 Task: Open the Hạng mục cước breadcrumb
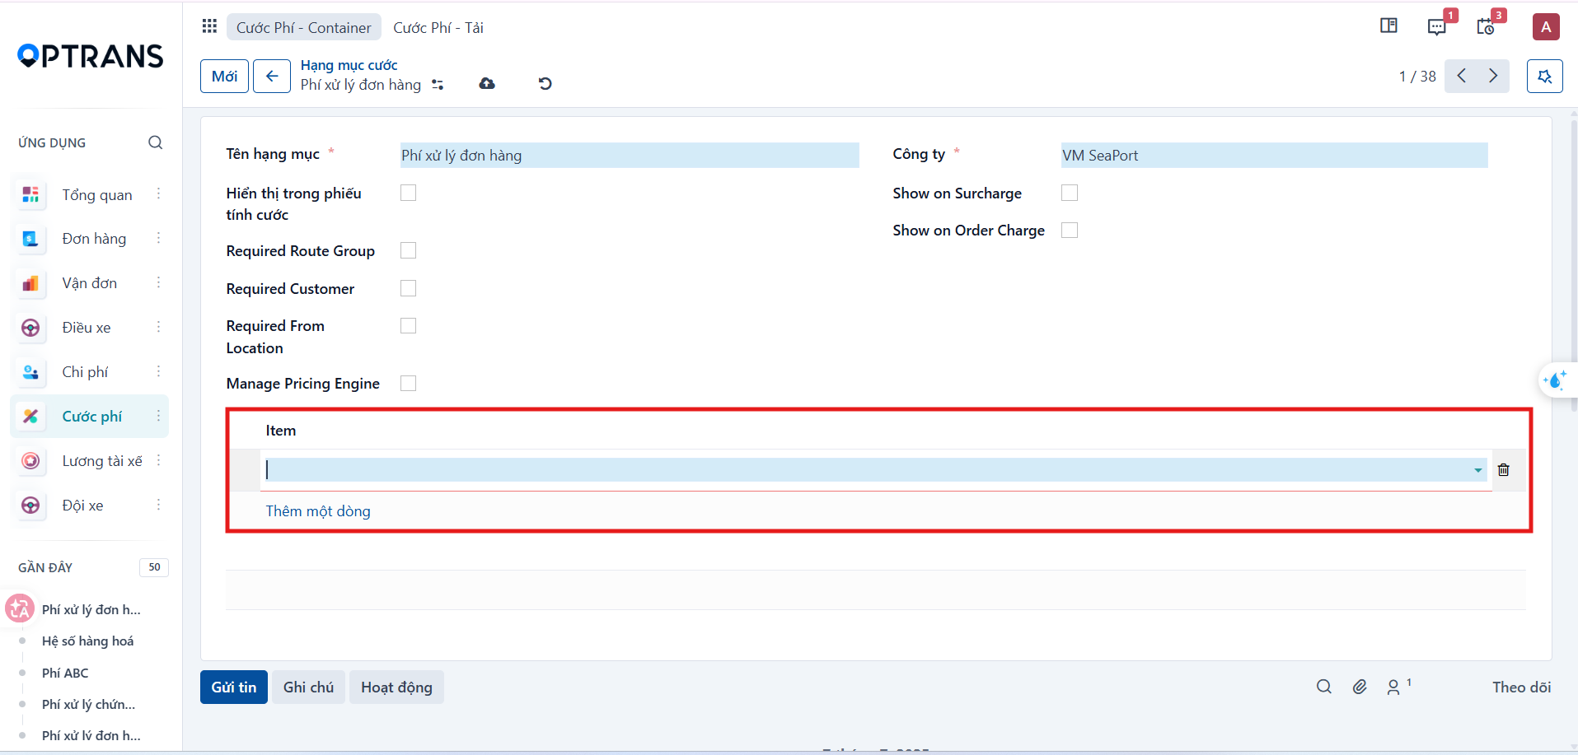point(349,65)
